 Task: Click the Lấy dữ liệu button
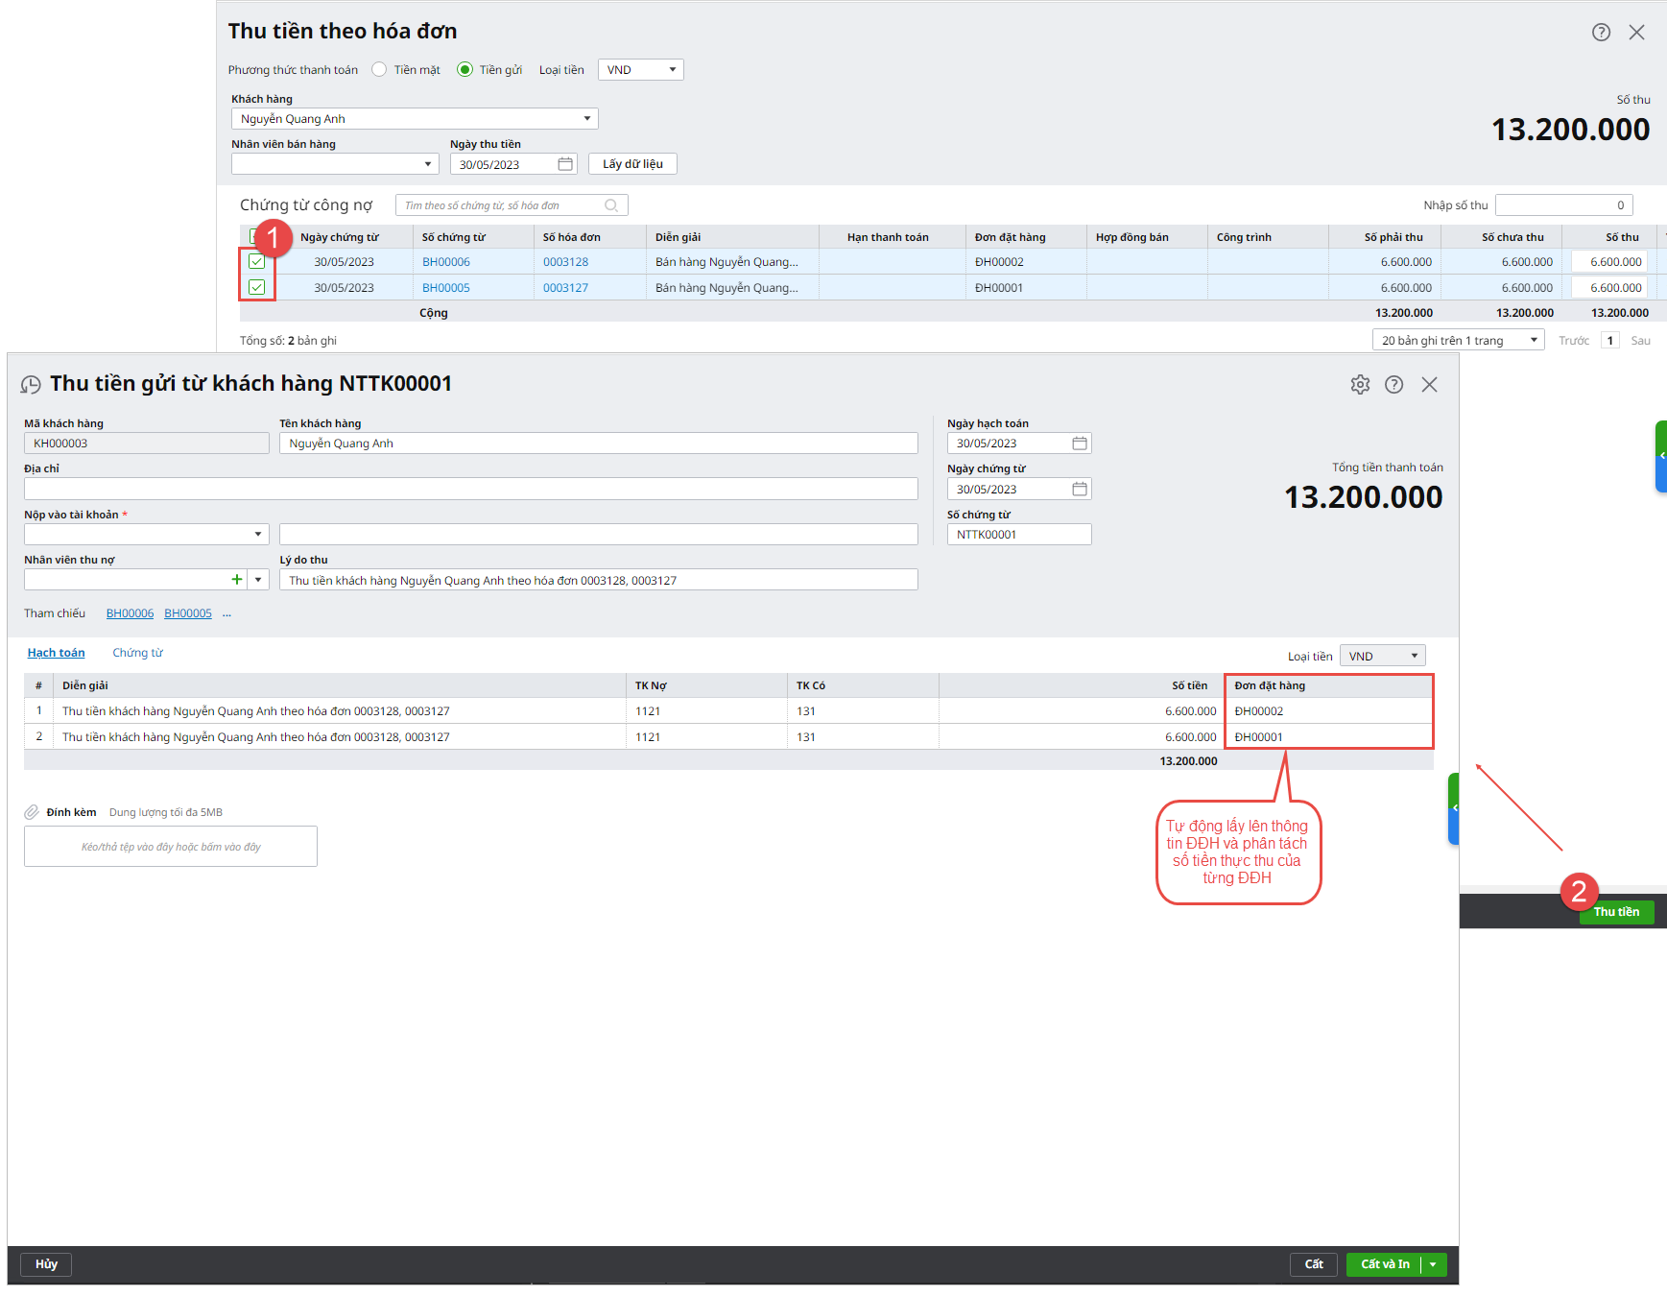pyautogui.click(x=632, y=164)
